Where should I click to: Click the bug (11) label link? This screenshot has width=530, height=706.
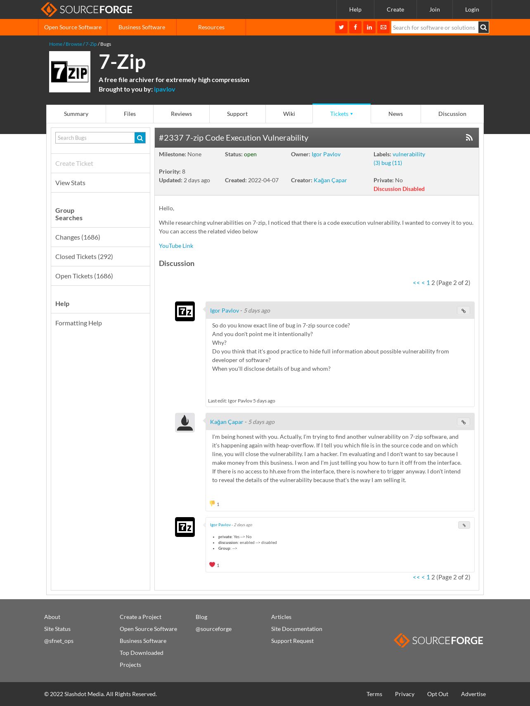click(392, 163)
